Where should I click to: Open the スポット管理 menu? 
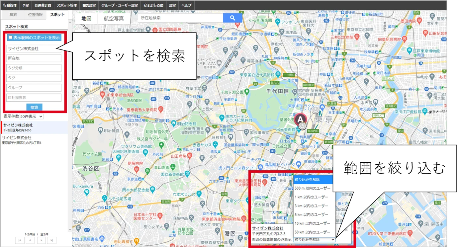pos(67,5)
